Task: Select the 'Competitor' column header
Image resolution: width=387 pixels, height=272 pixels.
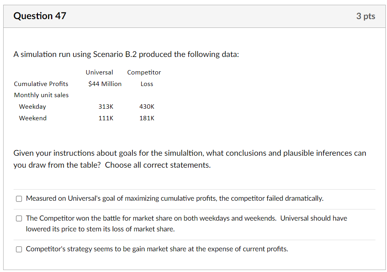Action: point(144,72)
